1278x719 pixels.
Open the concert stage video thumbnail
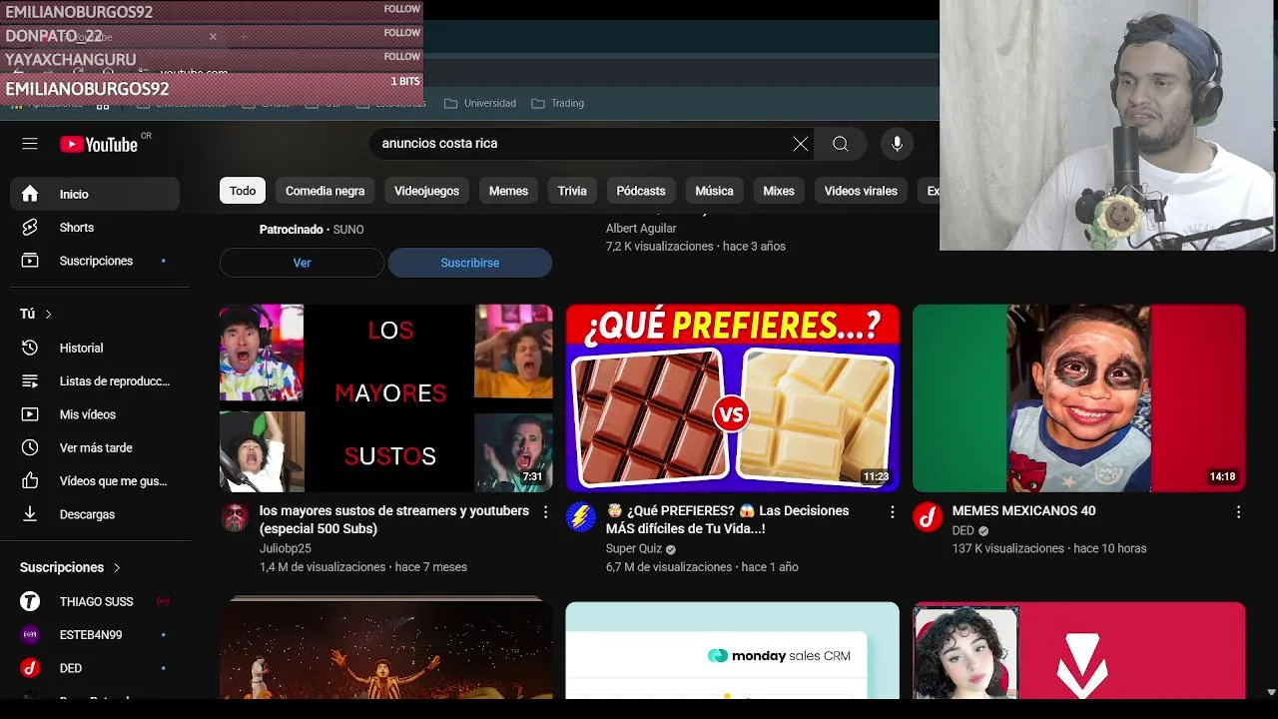coord(385,648)
